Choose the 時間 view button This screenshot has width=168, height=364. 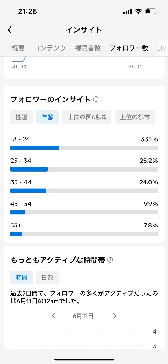21,278
